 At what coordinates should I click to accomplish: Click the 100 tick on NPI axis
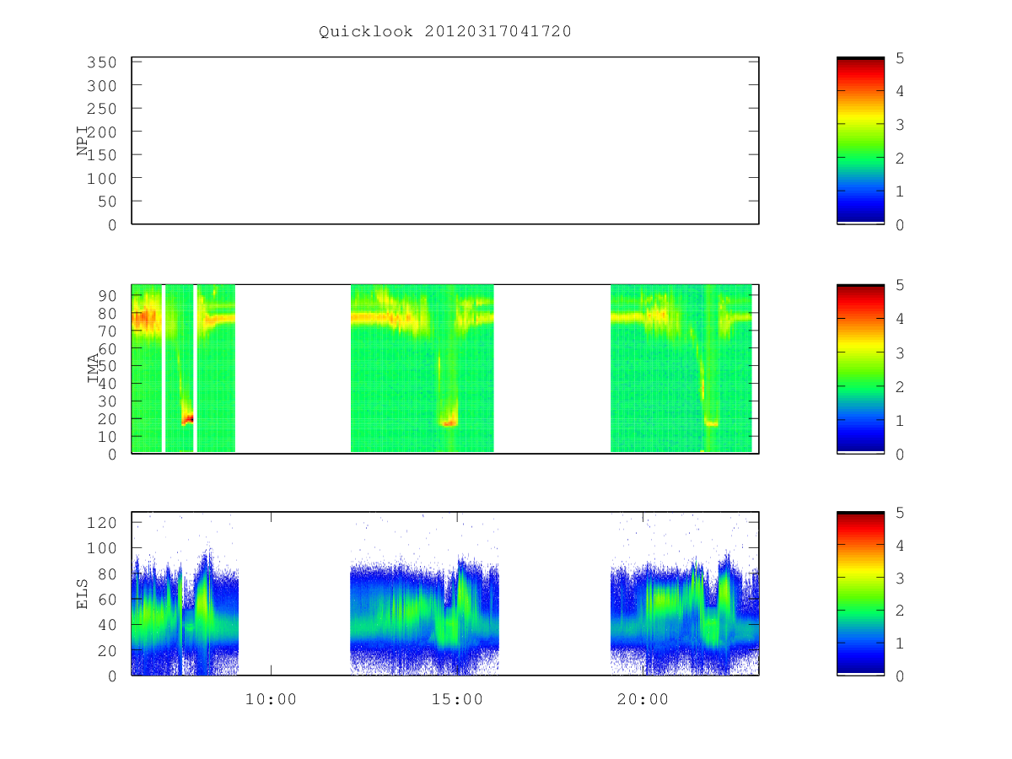(x=101, y=179)
